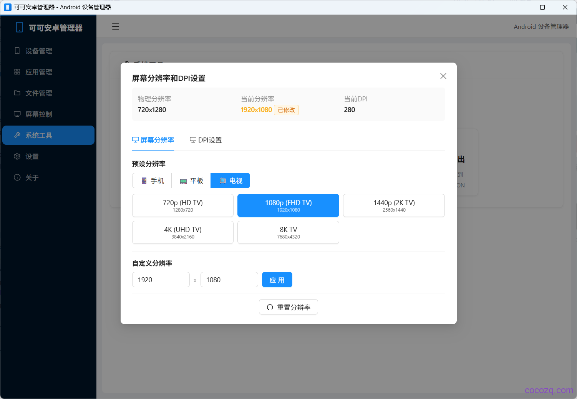The width and height of the screenshot is (577, 399).
Task: Click the custom height field showing 1080
Action: (229, 280)
